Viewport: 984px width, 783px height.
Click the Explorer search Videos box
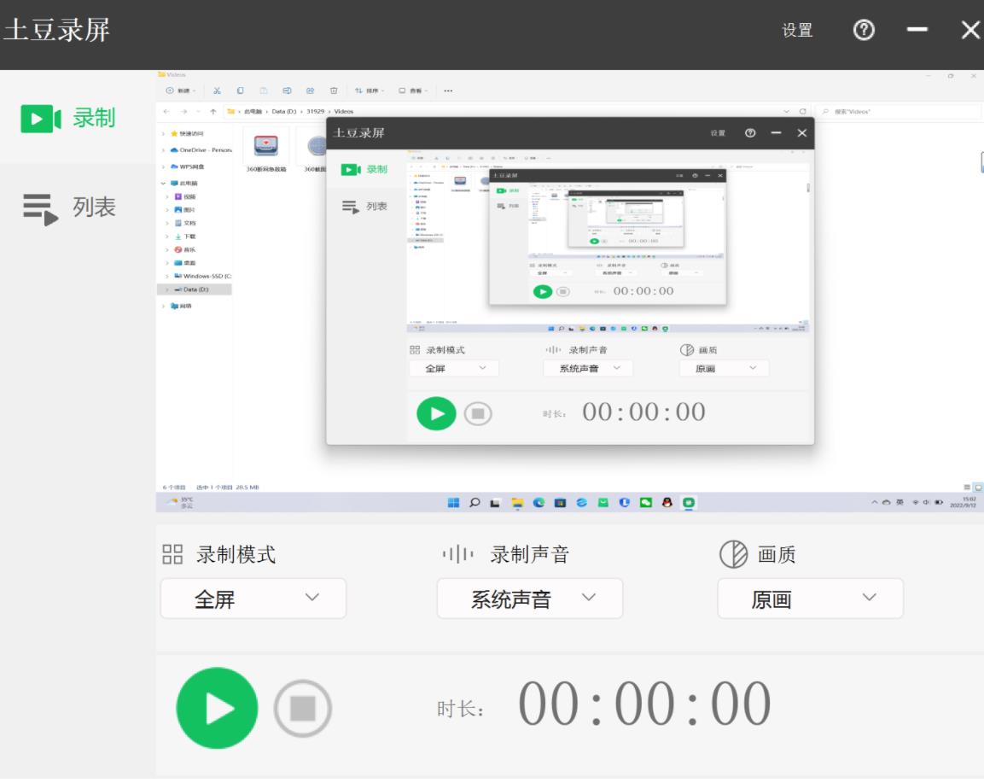899,111
